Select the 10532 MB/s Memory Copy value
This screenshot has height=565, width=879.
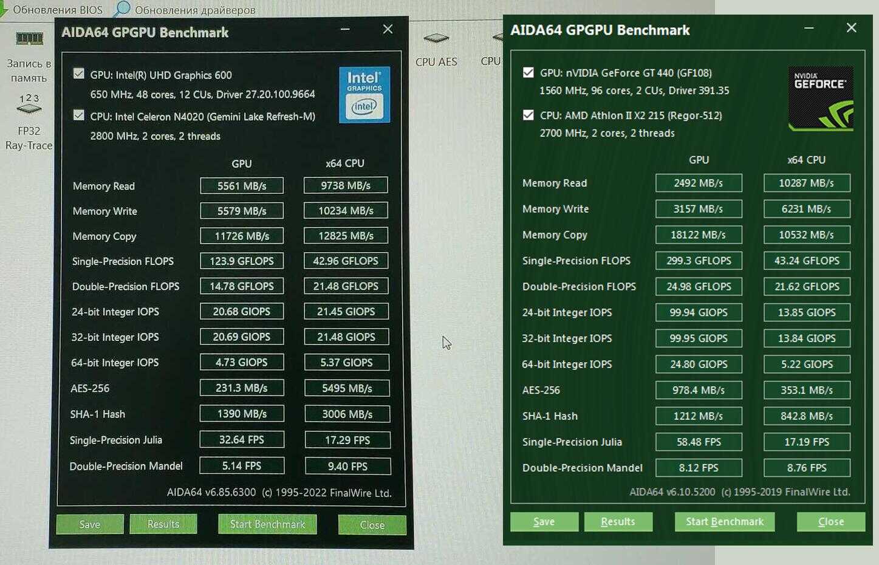(807, 235)
